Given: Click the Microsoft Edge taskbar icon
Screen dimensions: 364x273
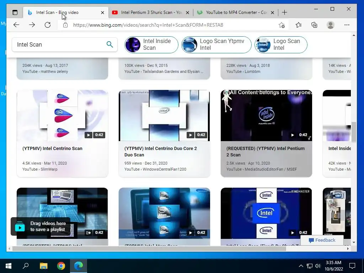Looking at the screenshot, I should pos(79,266).
